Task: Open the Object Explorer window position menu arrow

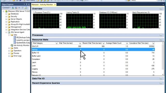Action: click(x=24, y=4)
